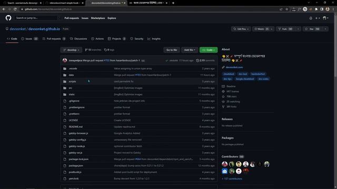Viewport: 337px width, 189px height.
Task: Expand the green Code dropdown
Action: coord(209,50)
